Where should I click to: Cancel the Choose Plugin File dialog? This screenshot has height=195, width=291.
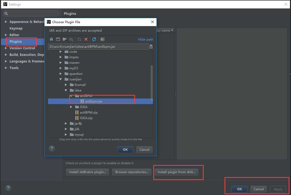[x=144, y=150]
